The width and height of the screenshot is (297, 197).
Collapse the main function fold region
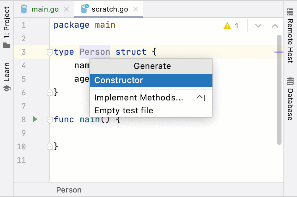point(49,120)
